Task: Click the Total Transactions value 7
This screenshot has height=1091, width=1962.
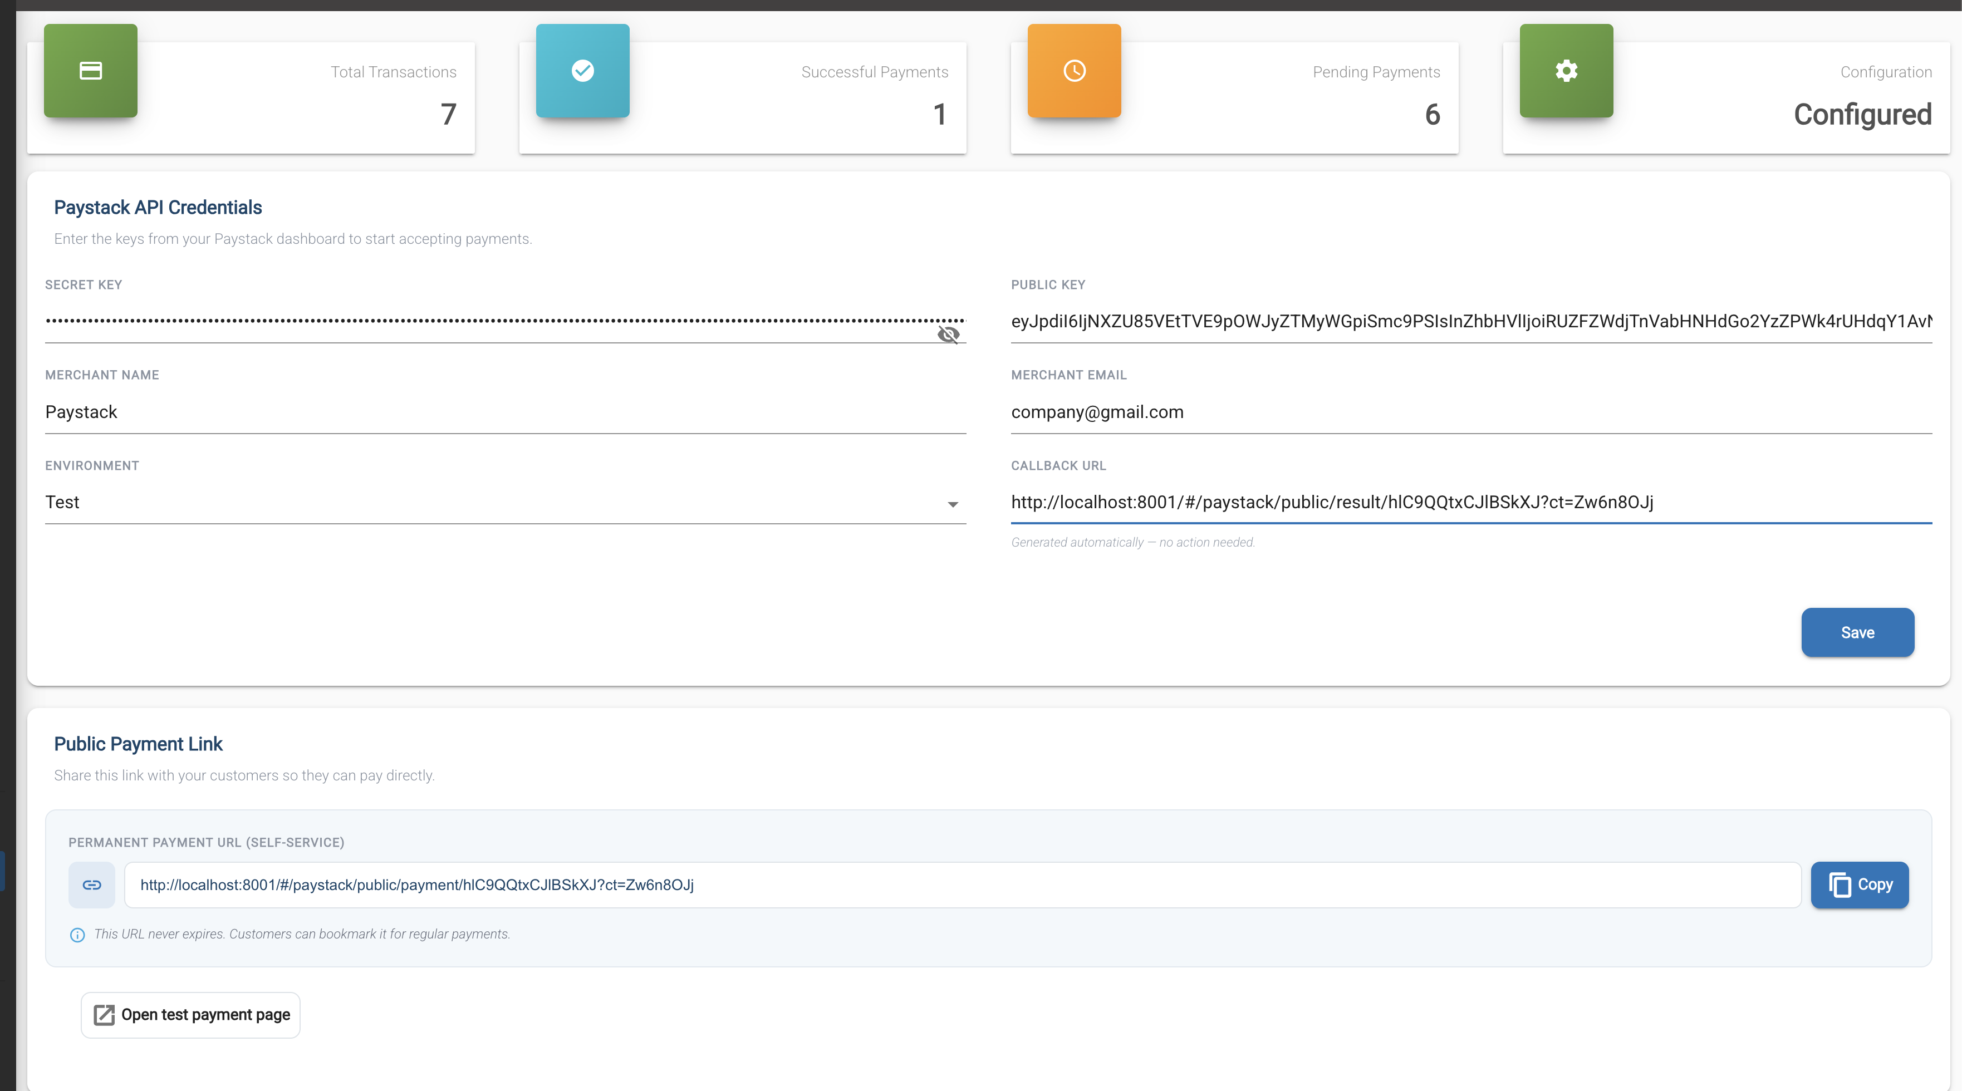Action: pyautogui.click(x=448, y=114)
